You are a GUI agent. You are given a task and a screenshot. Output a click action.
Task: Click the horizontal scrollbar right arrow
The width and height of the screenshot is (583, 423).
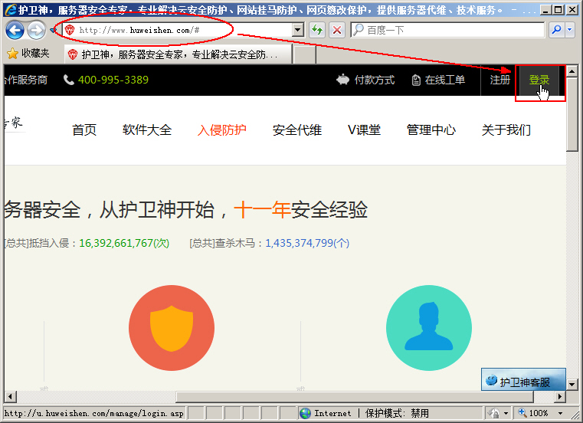pyautogui.click(x=560, y=397)
